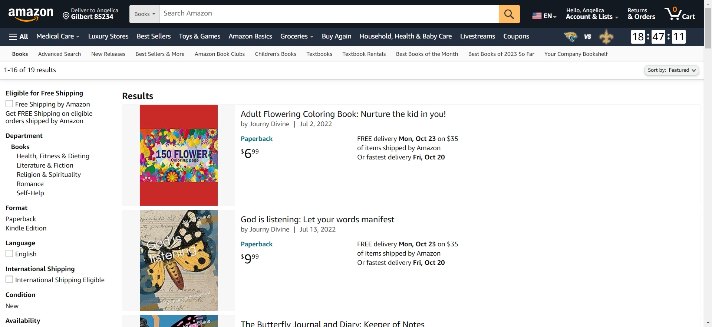Filter by Kindle Edition format
The height and width of the screenshot is (327, 712).
coord(26,228)
